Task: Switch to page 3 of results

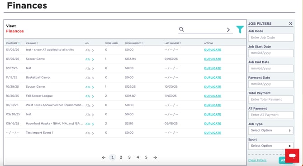Action: click(129, 157)
